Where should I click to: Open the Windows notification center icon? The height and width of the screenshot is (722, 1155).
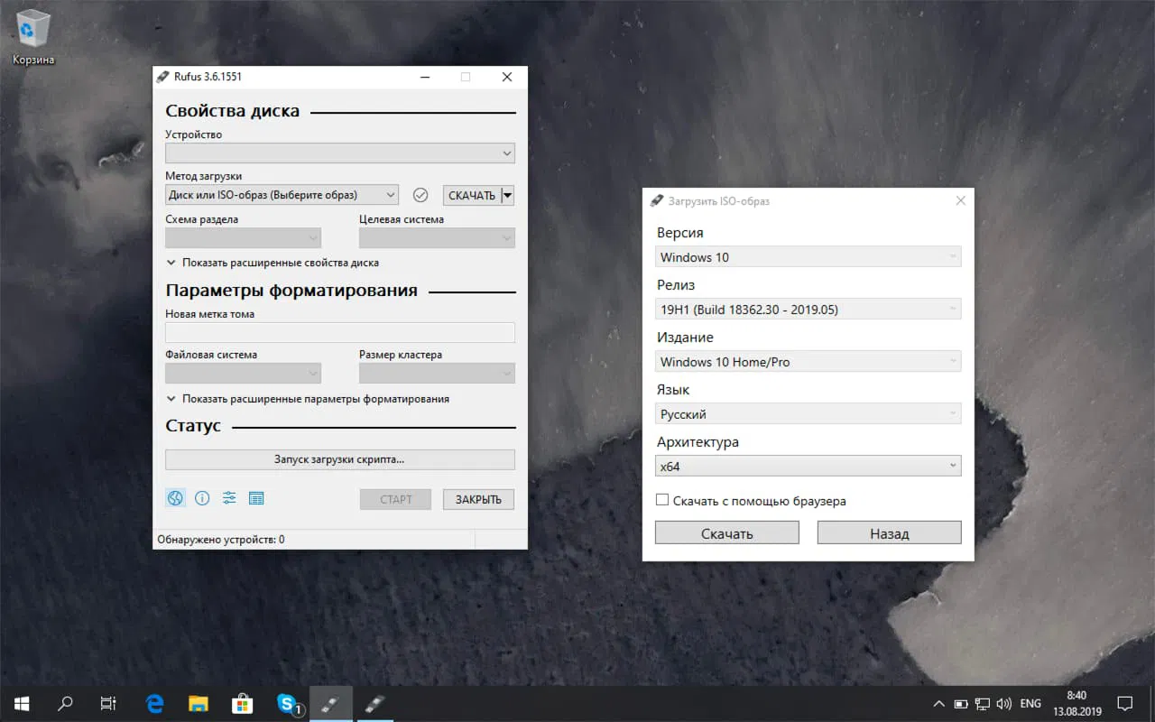pyautogui.click(x=1125, y=703)
